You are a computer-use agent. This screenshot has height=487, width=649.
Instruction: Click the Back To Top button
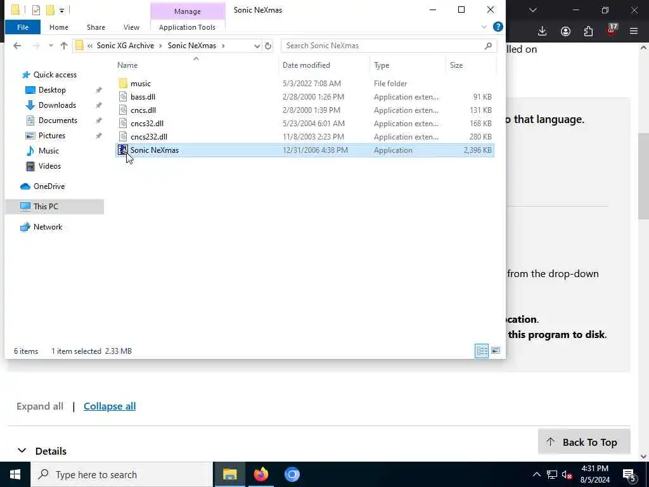[x=584, y=442]
